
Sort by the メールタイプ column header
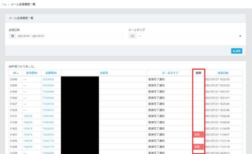point(170,73)
